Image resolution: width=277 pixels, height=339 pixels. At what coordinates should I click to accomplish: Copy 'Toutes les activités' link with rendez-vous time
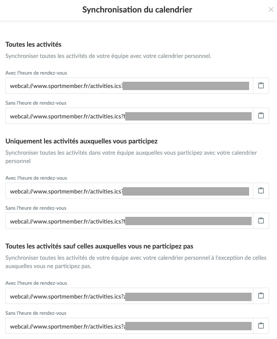point(261,85)
